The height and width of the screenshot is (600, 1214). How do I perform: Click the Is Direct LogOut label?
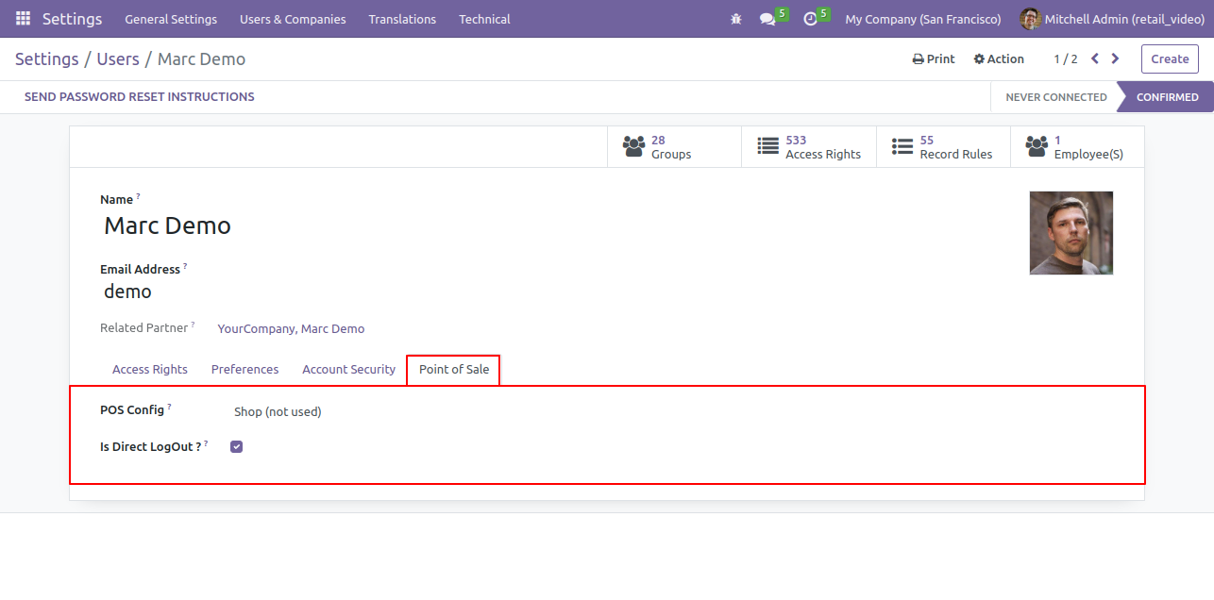point(151,447)
